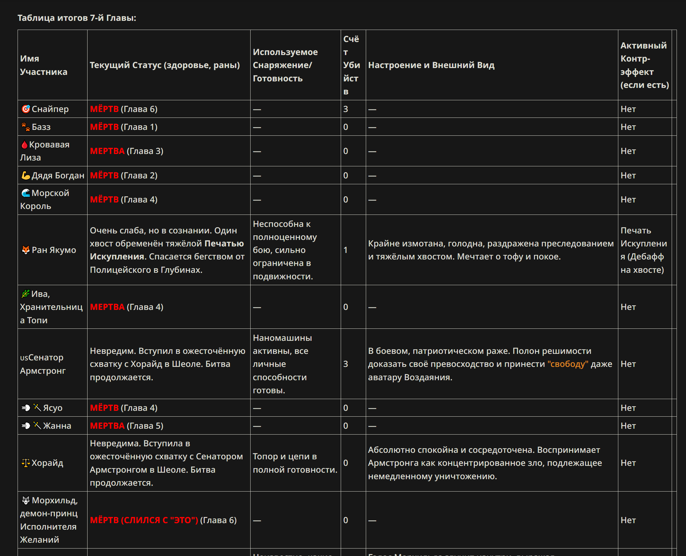
Task: Click the dash emoji beside Жанна
Action: (x=26, y=425)
